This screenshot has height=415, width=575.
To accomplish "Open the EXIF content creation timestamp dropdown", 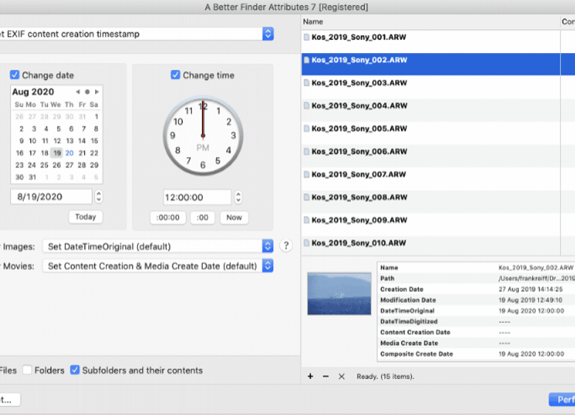I will pyautogui.click(x=268, y=34).
